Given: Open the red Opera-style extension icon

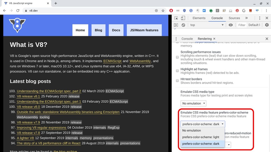Looking at the screenshot, I should click(171, 11).
